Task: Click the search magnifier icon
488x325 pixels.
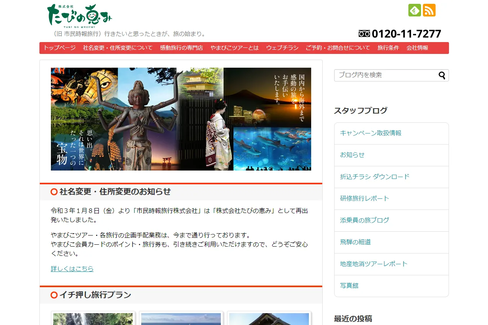Action: pos(442,75)
